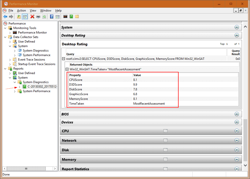Select System Performance under Data Collector Sets
The height and width of the screenshot is (179, 250).
(x=36, y=55)
